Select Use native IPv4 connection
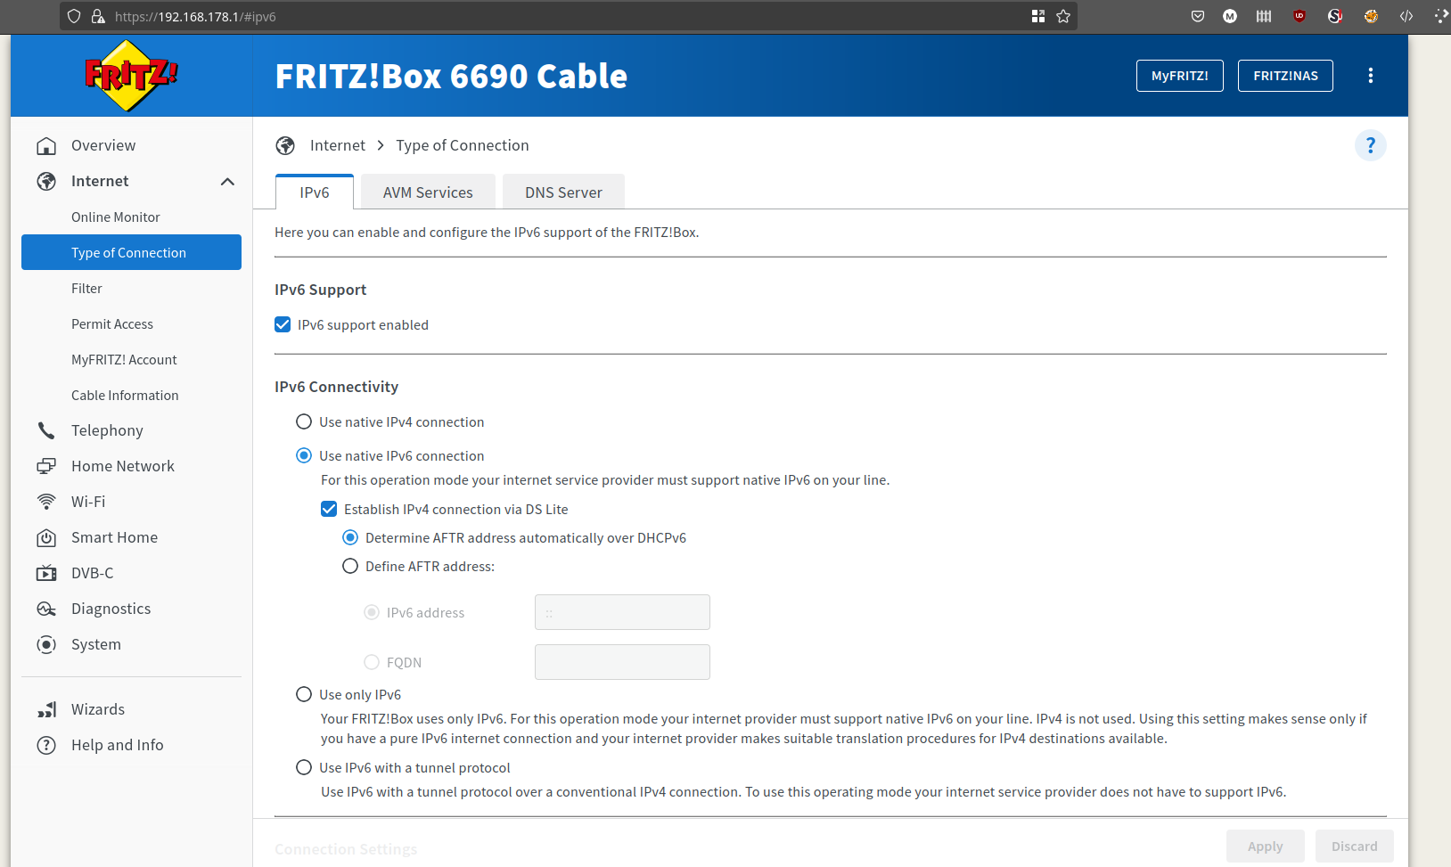1451x867 pixels. point(304,421)
